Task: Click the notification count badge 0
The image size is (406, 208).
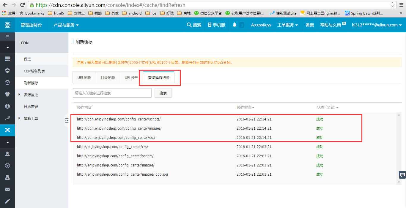Action: (x=242, y=25)
